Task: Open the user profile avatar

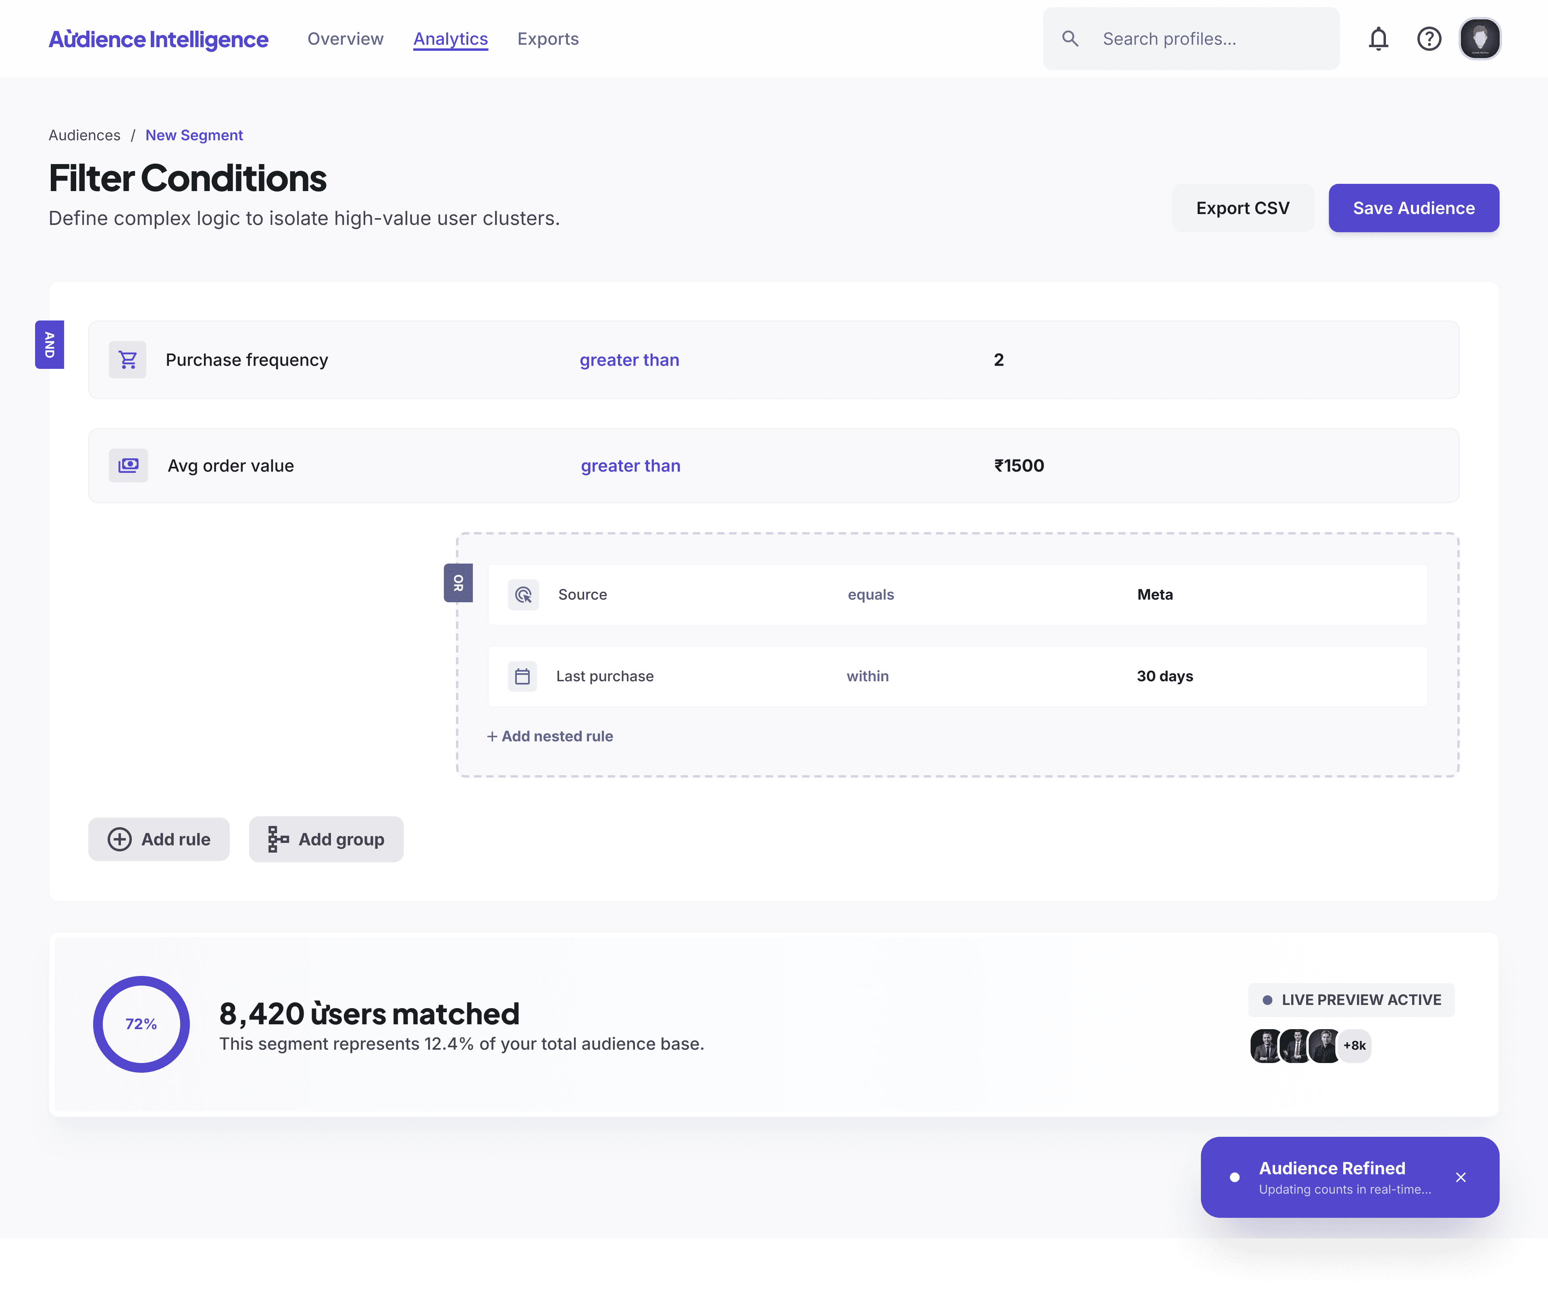Action: coord(1479,39)
